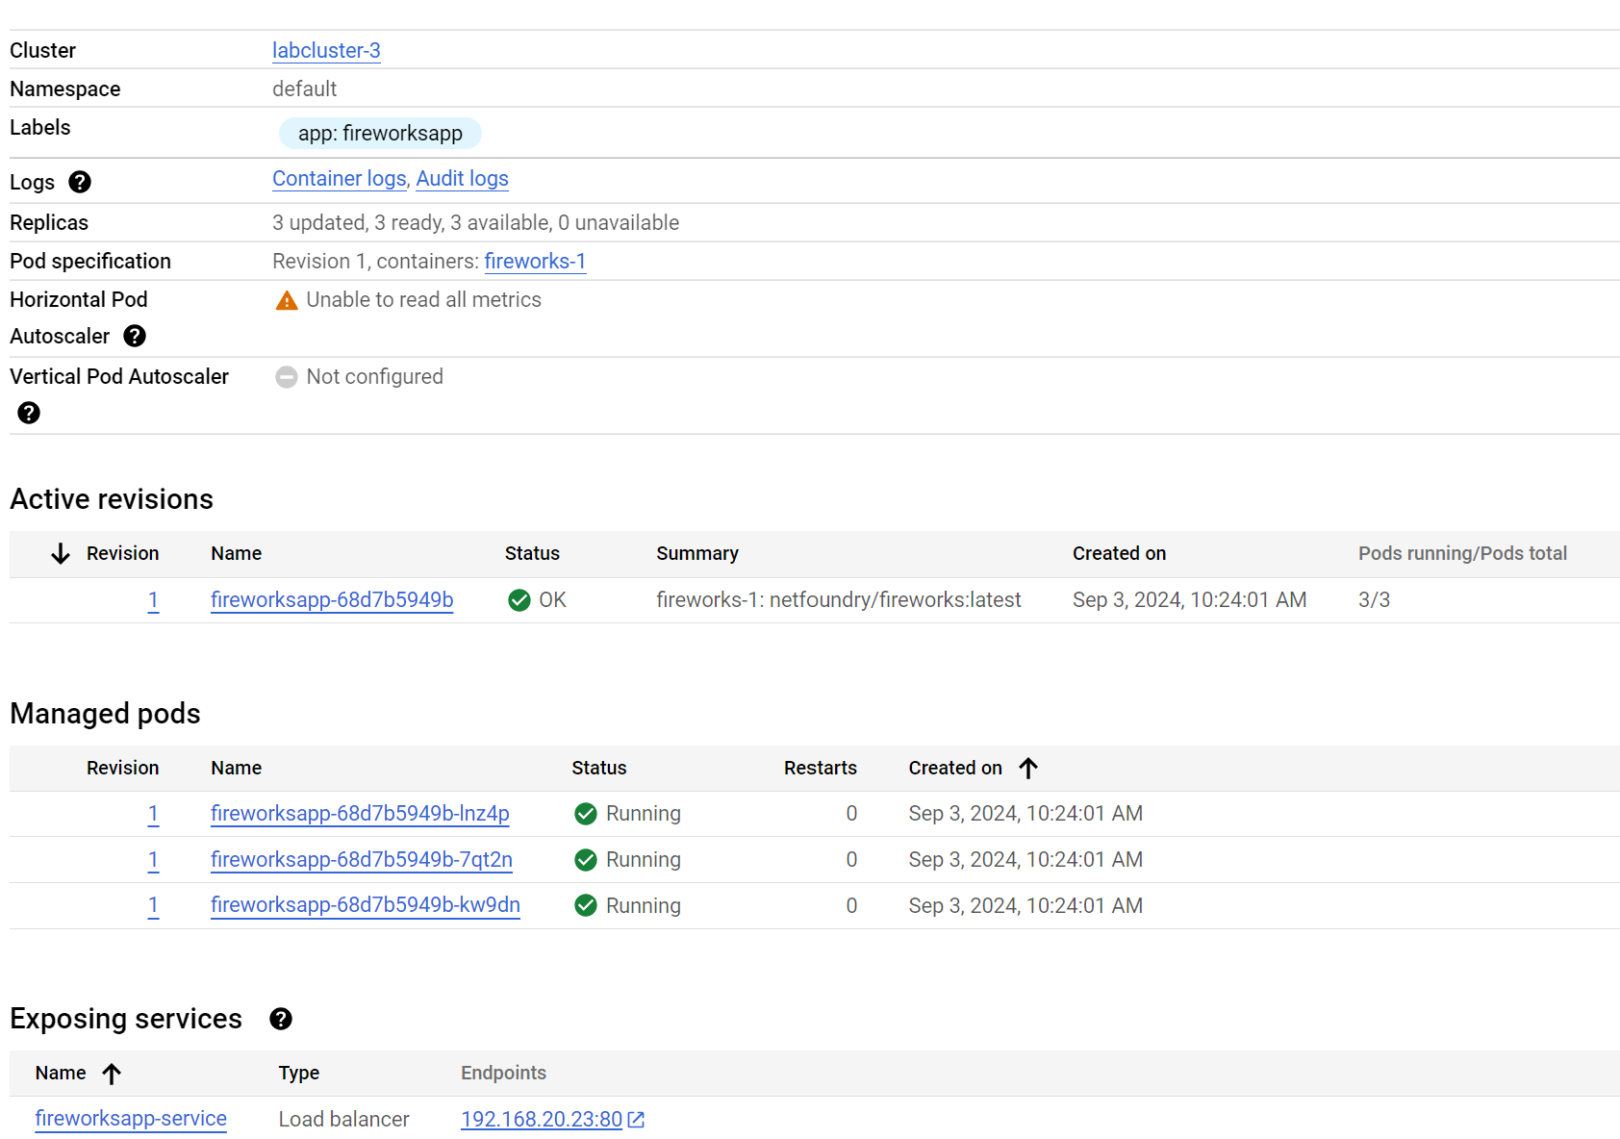Click external link icon beside endpoint
The width and height of the screenshot is (1620, 1139).
pyautogui.click(x=636, y=1120)
